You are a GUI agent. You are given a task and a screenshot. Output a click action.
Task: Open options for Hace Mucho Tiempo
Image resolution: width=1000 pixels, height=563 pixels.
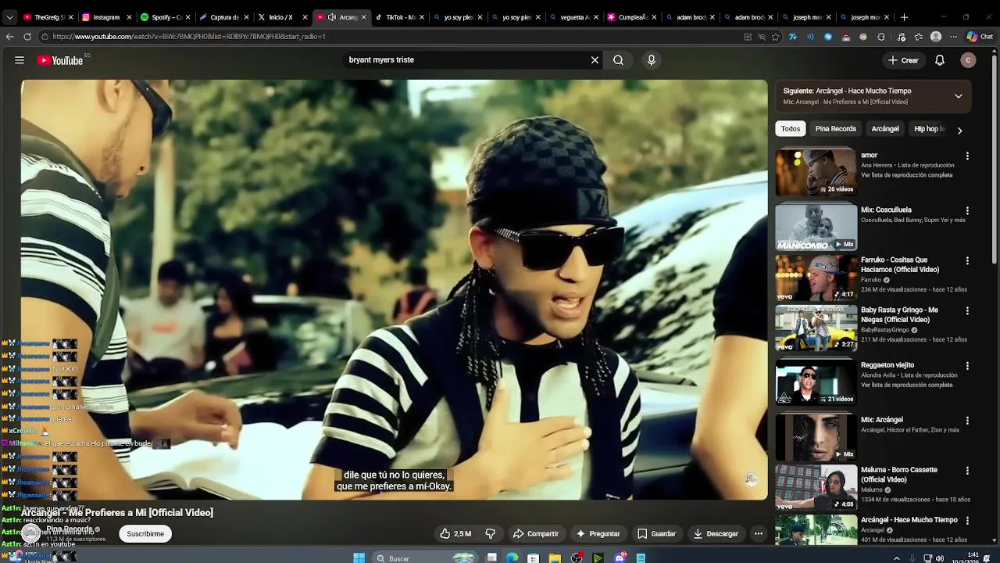coord(967,521)
